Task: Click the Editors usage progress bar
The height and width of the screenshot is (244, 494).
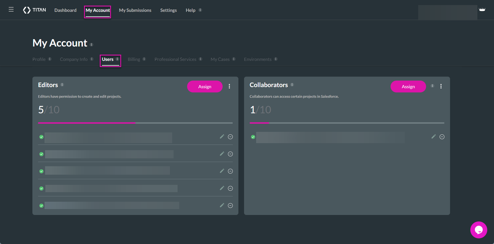Action: (135, 123)
